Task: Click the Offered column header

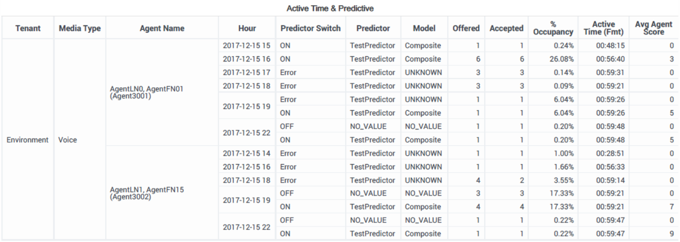Action: pos(466,29)
